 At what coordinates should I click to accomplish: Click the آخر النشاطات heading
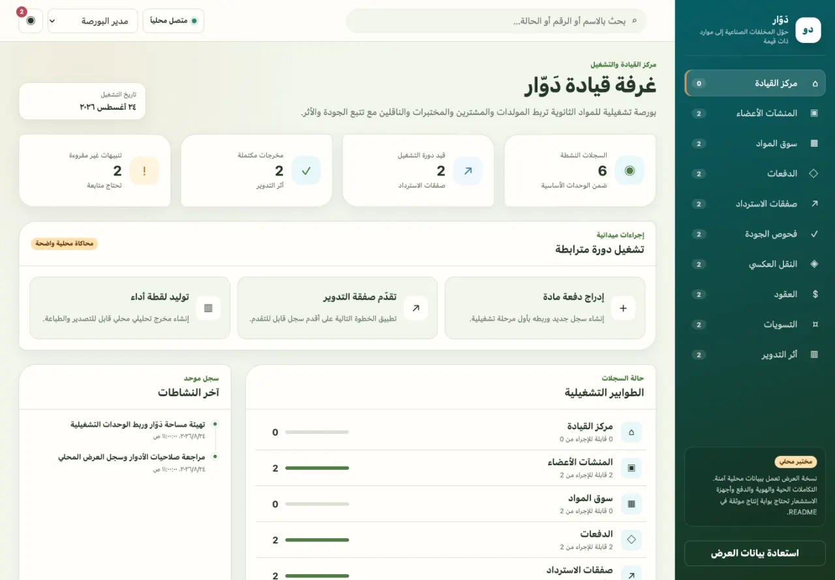[189, 392]
